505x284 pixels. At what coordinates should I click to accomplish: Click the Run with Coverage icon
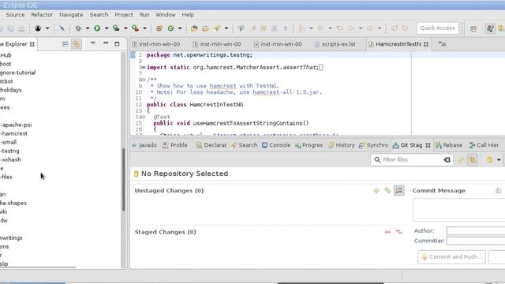click(116, 28)
